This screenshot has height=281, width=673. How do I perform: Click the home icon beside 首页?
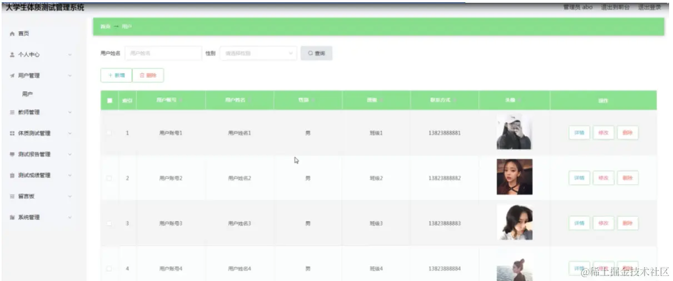coord(12,34)
